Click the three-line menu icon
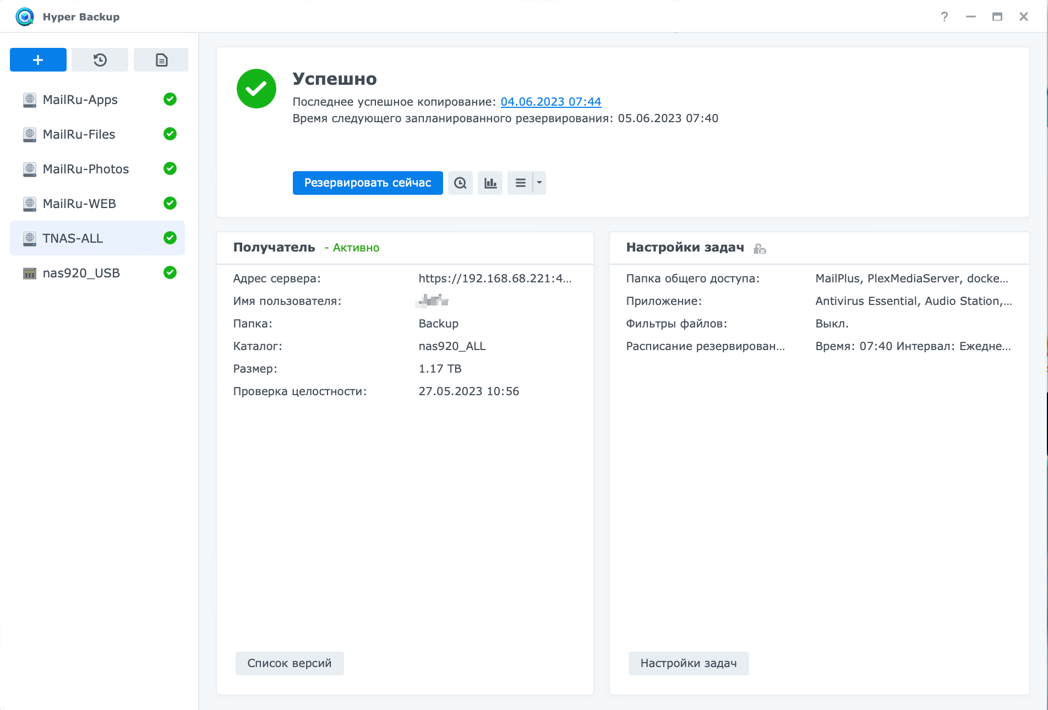This screenshot has width=1048, height=710. (x=520, y=183)
